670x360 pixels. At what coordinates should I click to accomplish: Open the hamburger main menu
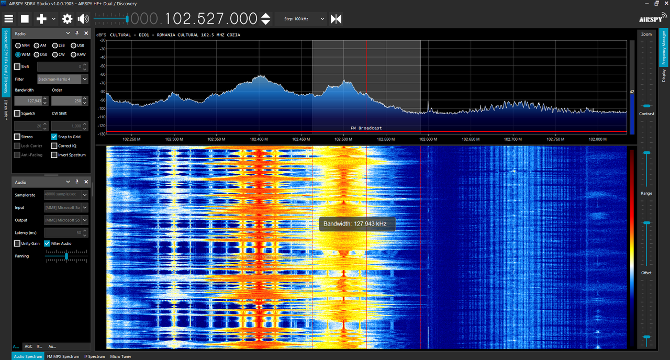[x=8, y=19]
